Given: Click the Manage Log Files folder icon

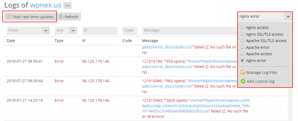Looking at the screenshot, I should pyautogui.click(x=243, y=73).
